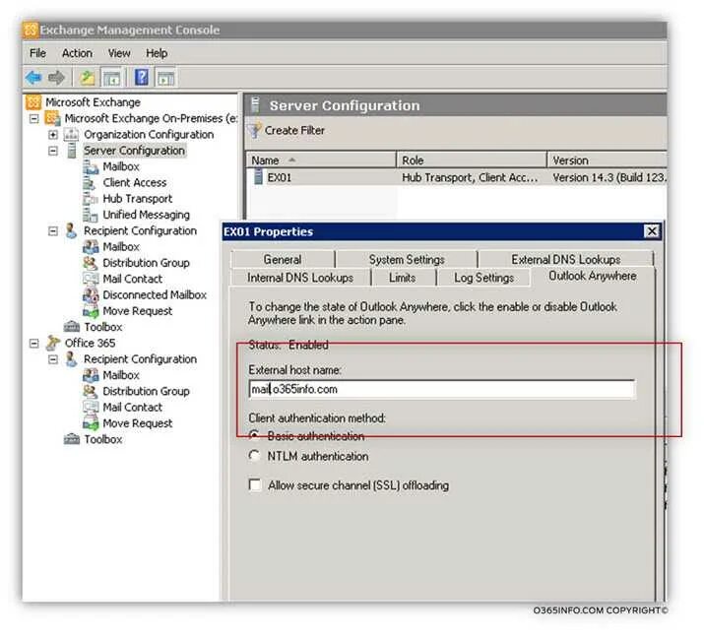The height and width of the screenshot is (641, 704).
Task: Open the Help menu
Action: point(157,53)
